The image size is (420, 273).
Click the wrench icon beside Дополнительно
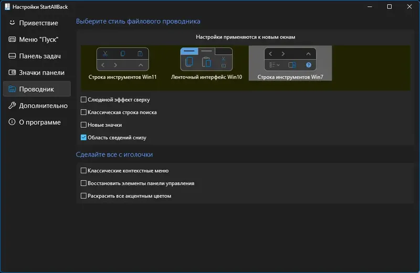point(12,105)
